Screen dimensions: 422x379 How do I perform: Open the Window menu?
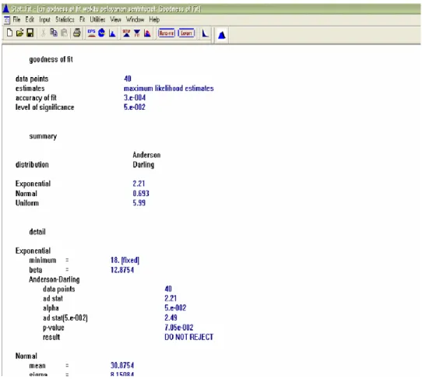point(135,19)
